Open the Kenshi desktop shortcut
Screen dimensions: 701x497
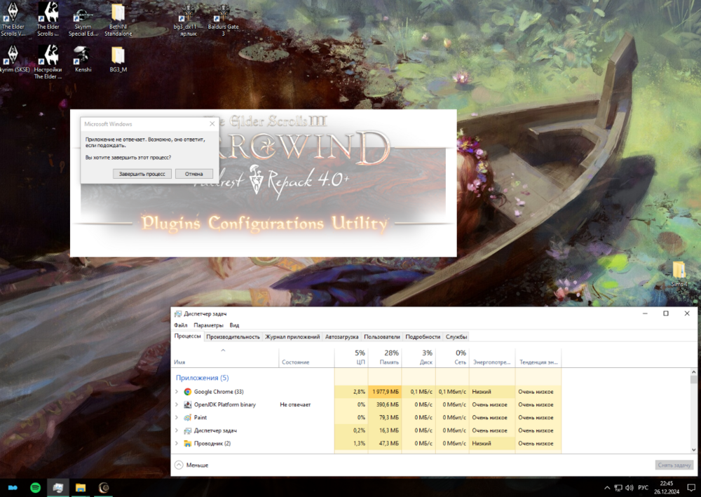click(x=82, y=56)
